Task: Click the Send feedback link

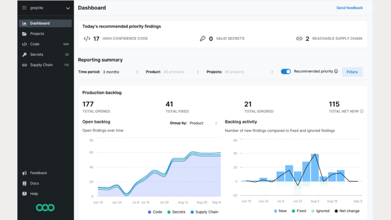Action: [x=349, y=8]
